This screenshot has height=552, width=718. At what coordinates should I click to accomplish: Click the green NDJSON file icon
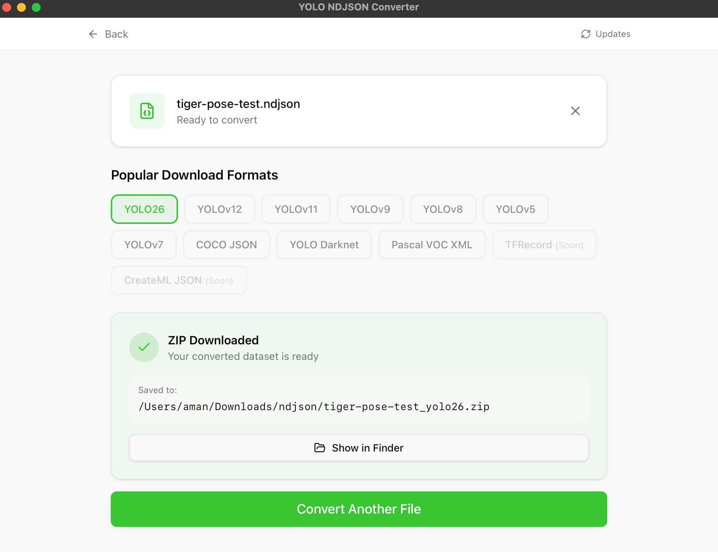[x=147, y=111]
